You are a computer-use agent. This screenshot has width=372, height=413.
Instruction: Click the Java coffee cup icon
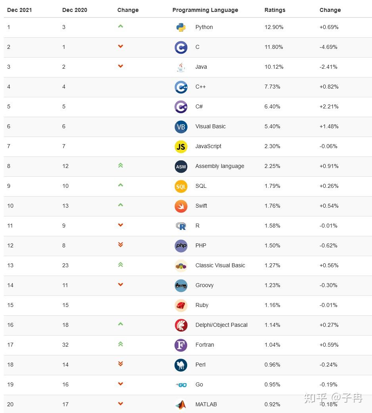point(181,67)
